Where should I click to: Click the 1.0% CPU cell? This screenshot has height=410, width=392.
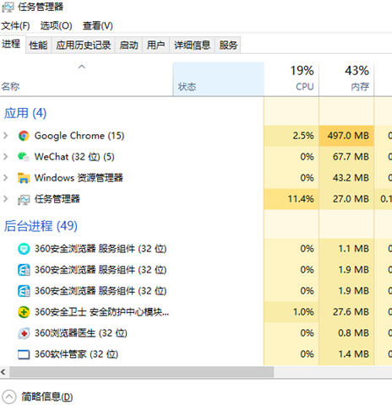coord(291,312)
